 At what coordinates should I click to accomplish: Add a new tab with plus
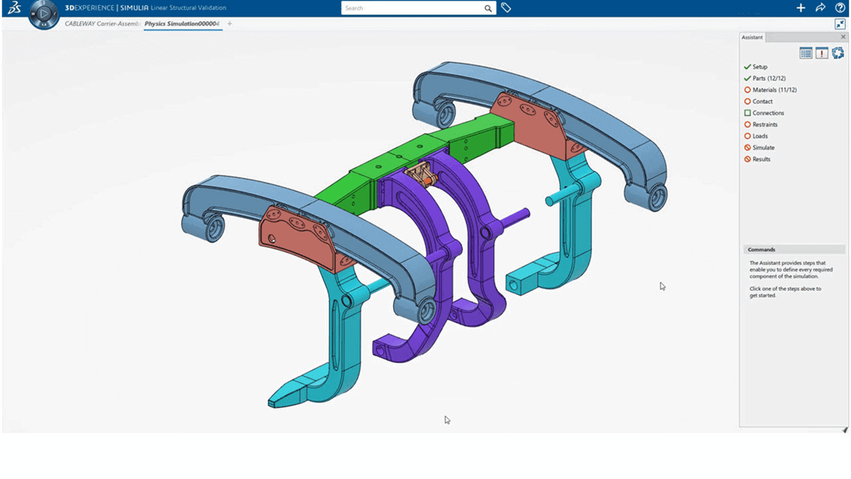[230, 24]
